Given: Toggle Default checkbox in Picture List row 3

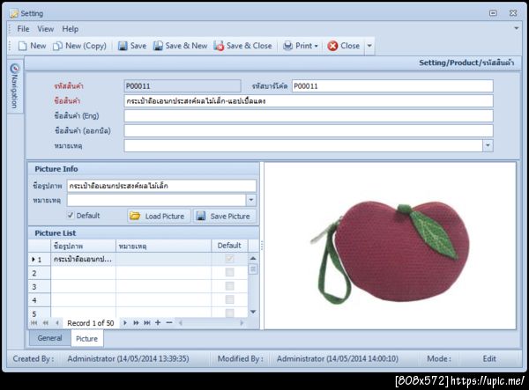Looking at the screenshot, I should click(229, 286).
